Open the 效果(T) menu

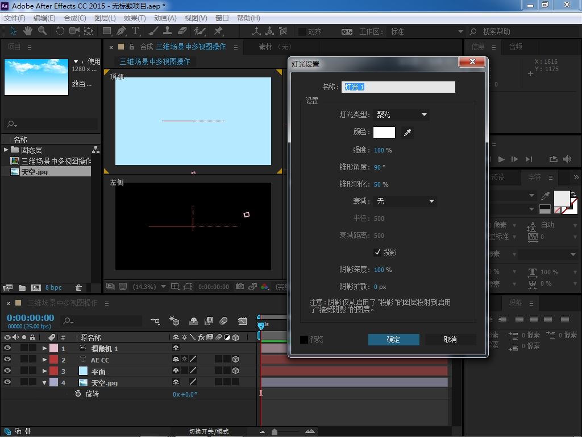(x=135, y=18)
